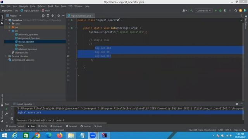Collapse the Operators project root
The height and width of the screenshot is (139, 248).
(6, 20)
